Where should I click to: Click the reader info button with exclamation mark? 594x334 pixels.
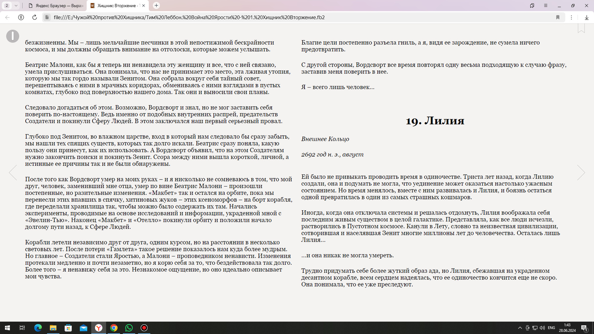pyautogui.click(x=13, y=36)
